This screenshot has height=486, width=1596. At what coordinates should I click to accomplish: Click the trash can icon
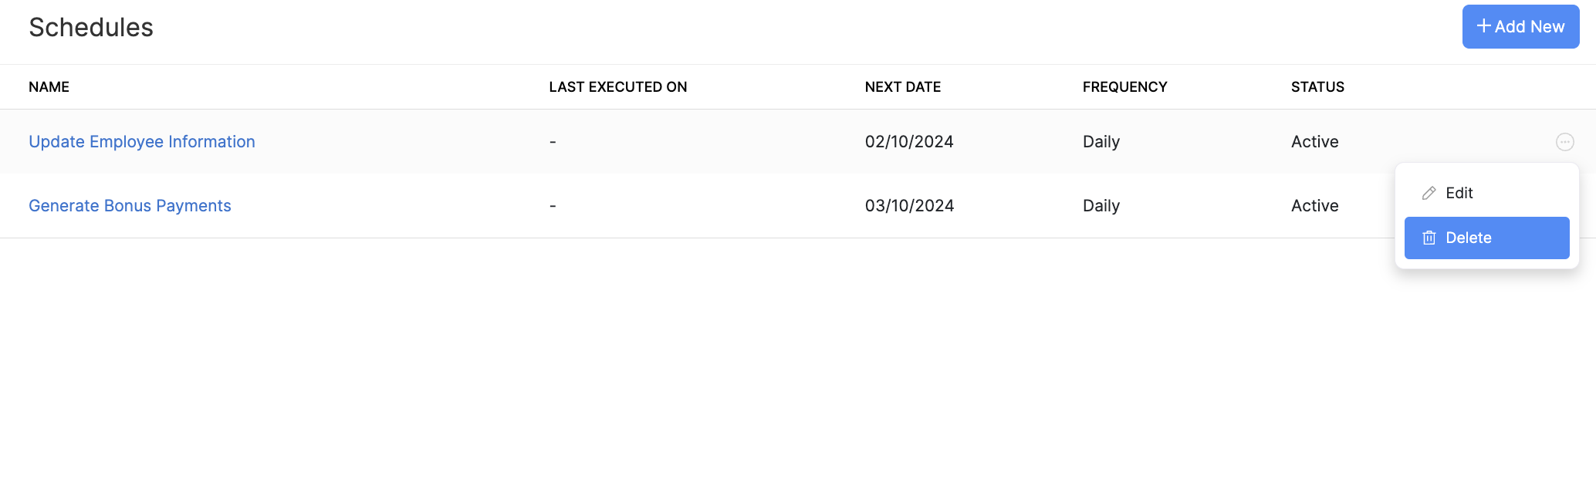1429,238
